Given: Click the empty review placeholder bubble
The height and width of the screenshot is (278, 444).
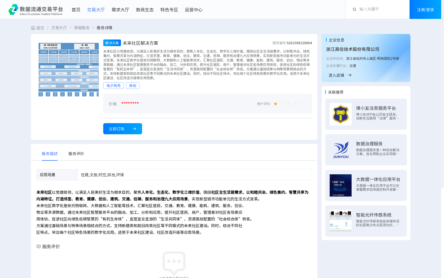Looking at the screenshot, I should (x=174, y=263).
